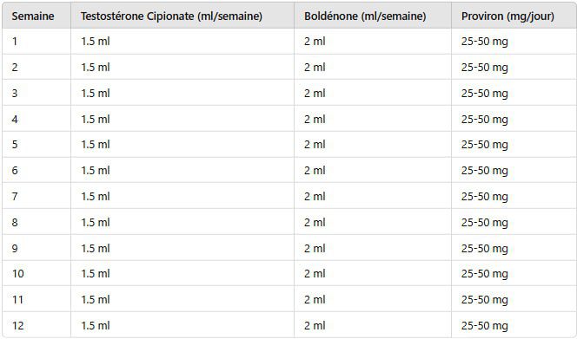Click Testostérone 1.5 ml cell in week 12
577x339 pixels.
182,325
